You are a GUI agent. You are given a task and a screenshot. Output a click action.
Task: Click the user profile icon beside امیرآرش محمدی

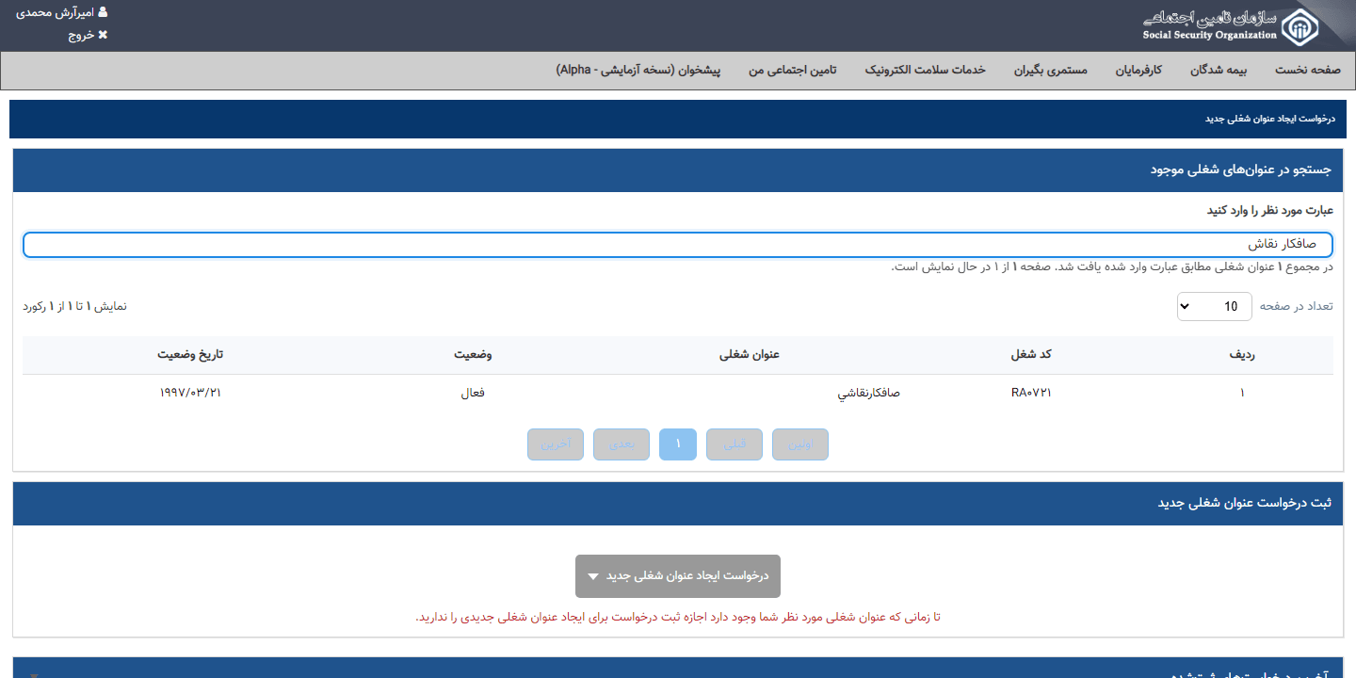point(103,13)
